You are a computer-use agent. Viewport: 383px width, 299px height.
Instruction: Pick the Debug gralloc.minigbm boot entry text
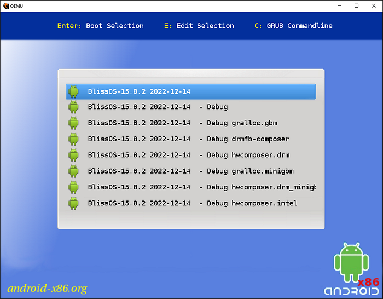point(191,171)
